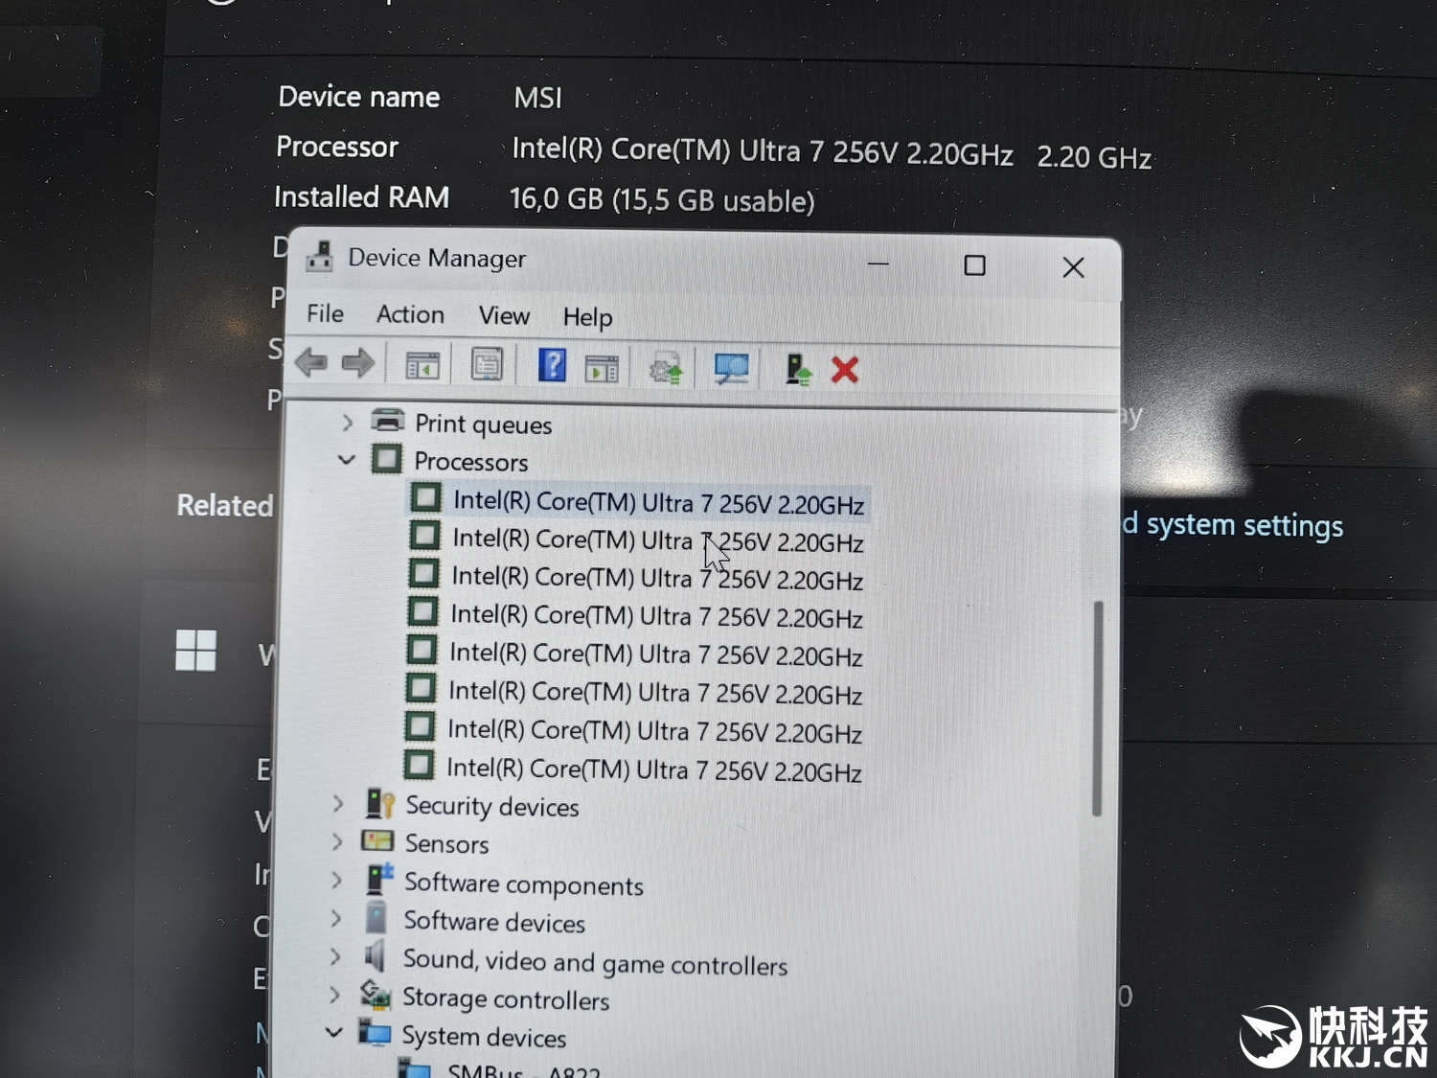
Task: Expand the Sensors node
Action: coord(336,841)
